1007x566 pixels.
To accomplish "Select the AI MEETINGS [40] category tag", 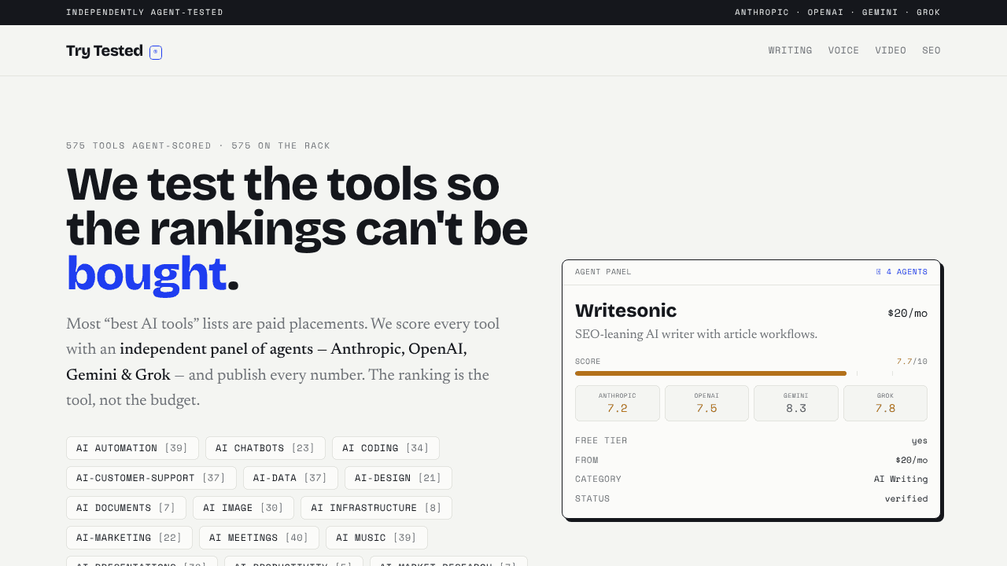I will coord(259,538).
